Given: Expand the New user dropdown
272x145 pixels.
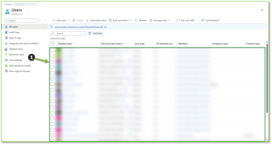Looking at the screenshot, I should pos(68,20).
